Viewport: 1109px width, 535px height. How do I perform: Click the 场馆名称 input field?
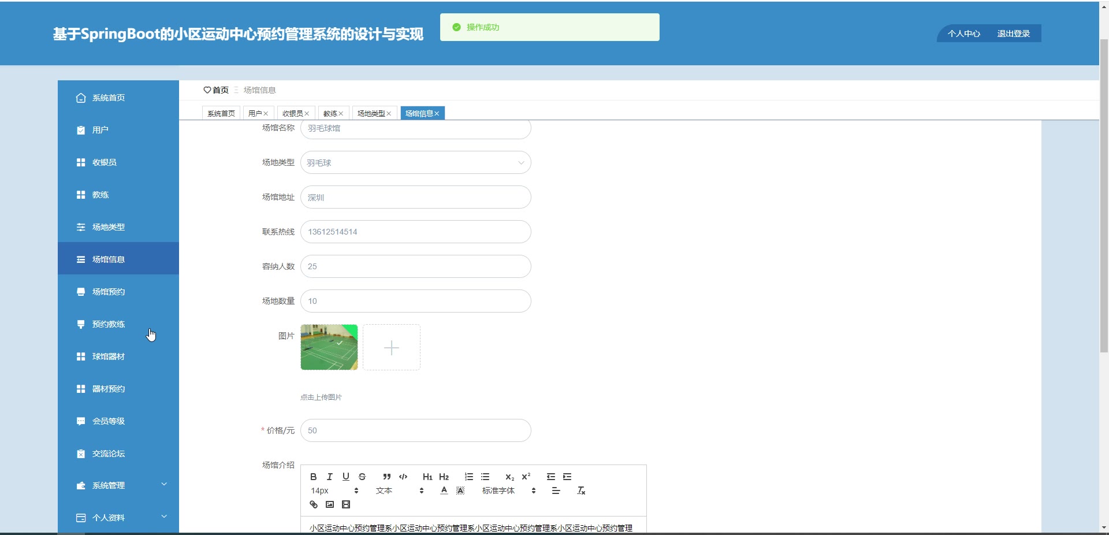(416, 129)
